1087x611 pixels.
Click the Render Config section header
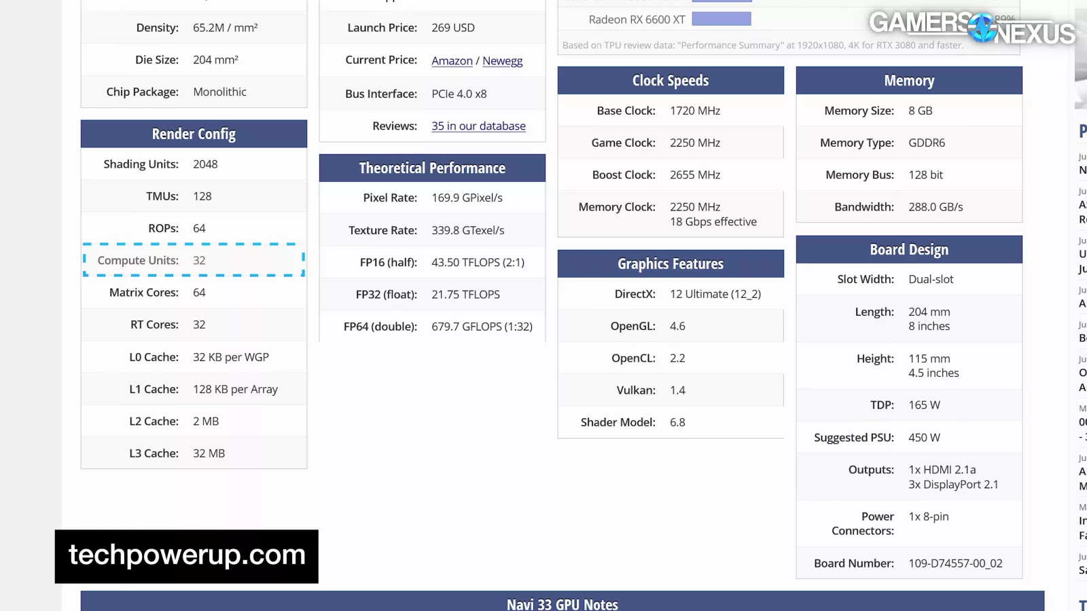point(194,134)
